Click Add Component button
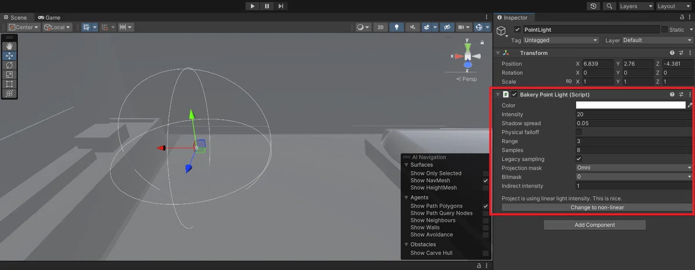695x270 pixels. point(595,225)
